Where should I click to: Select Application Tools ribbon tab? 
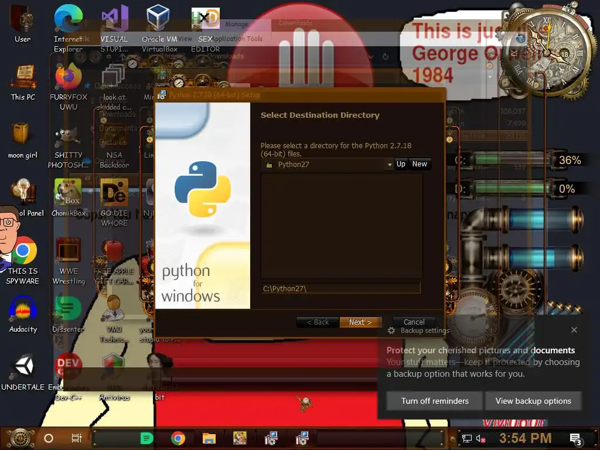[x=237, y=39]
